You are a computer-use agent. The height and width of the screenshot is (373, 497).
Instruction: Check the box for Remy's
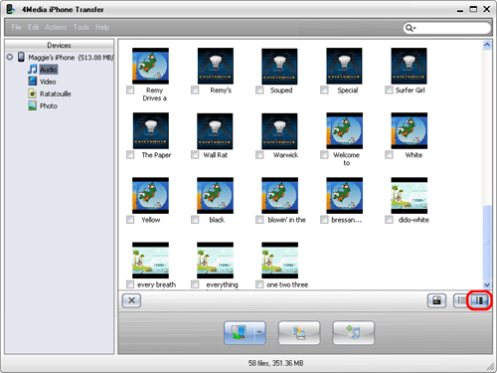(195, 90)
